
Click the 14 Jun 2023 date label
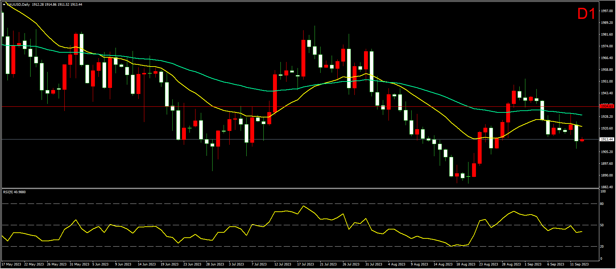click(x=147, y=264)
